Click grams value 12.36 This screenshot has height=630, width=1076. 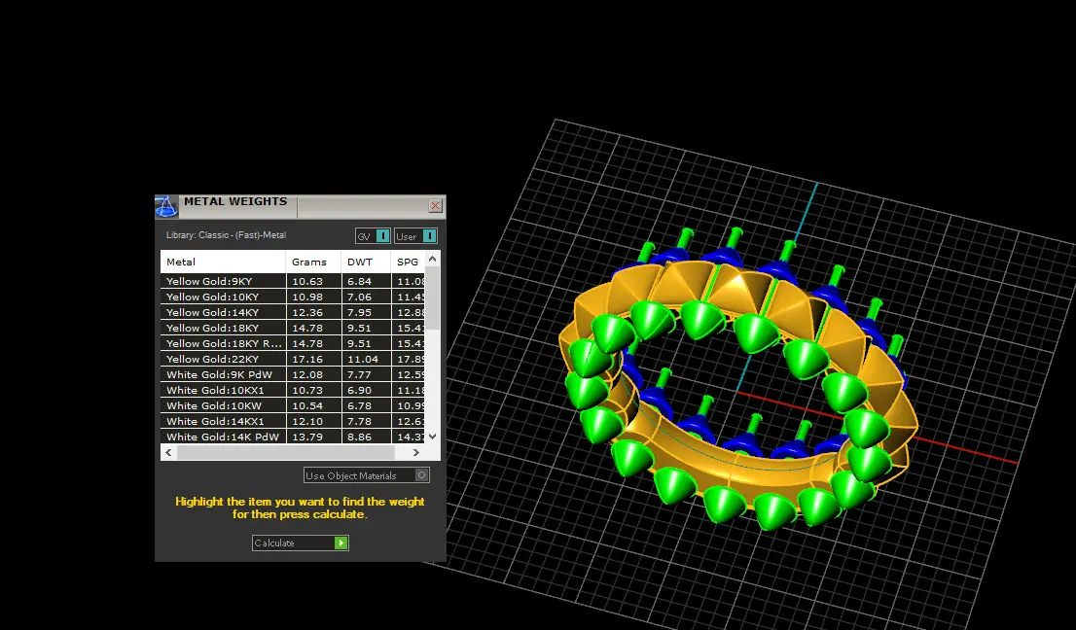[x=307, y=313]
